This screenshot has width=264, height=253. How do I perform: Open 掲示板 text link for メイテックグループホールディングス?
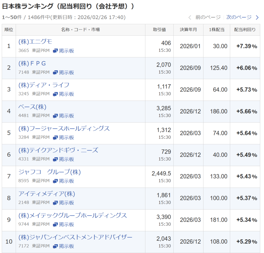[67, 224]
